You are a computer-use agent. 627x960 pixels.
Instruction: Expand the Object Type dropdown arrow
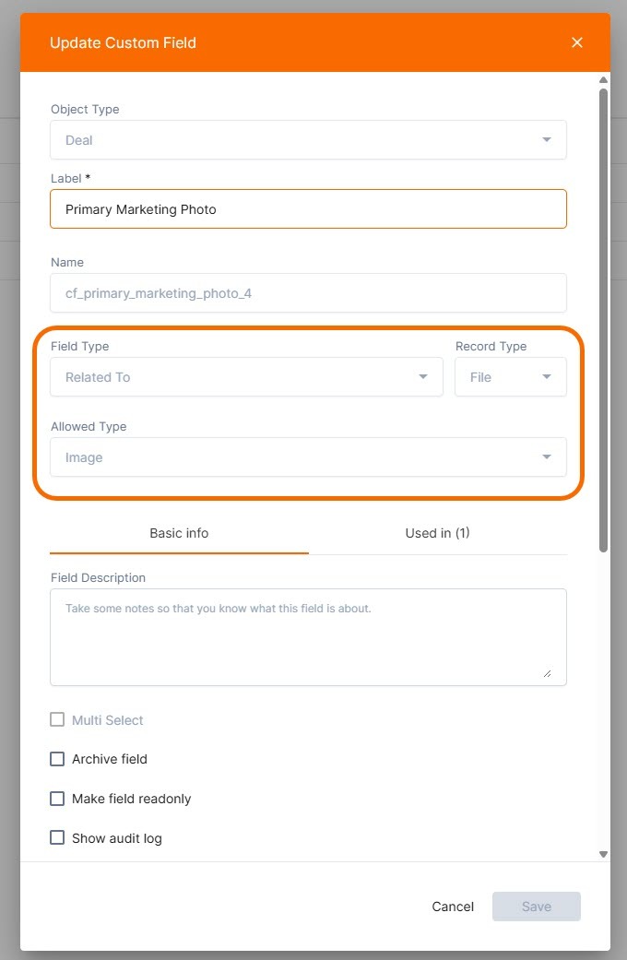(547, 140)
